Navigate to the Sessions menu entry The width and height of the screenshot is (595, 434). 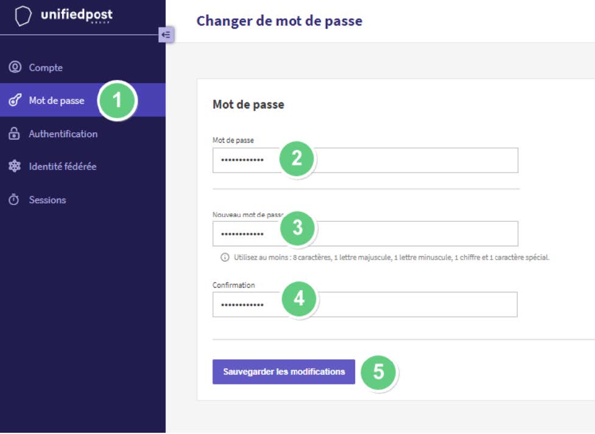[48, 199]
